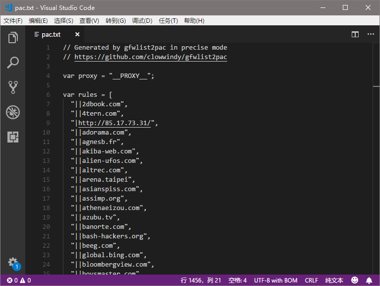Click line number 6 in gutter
380x286 pixels.
point(48,95)
